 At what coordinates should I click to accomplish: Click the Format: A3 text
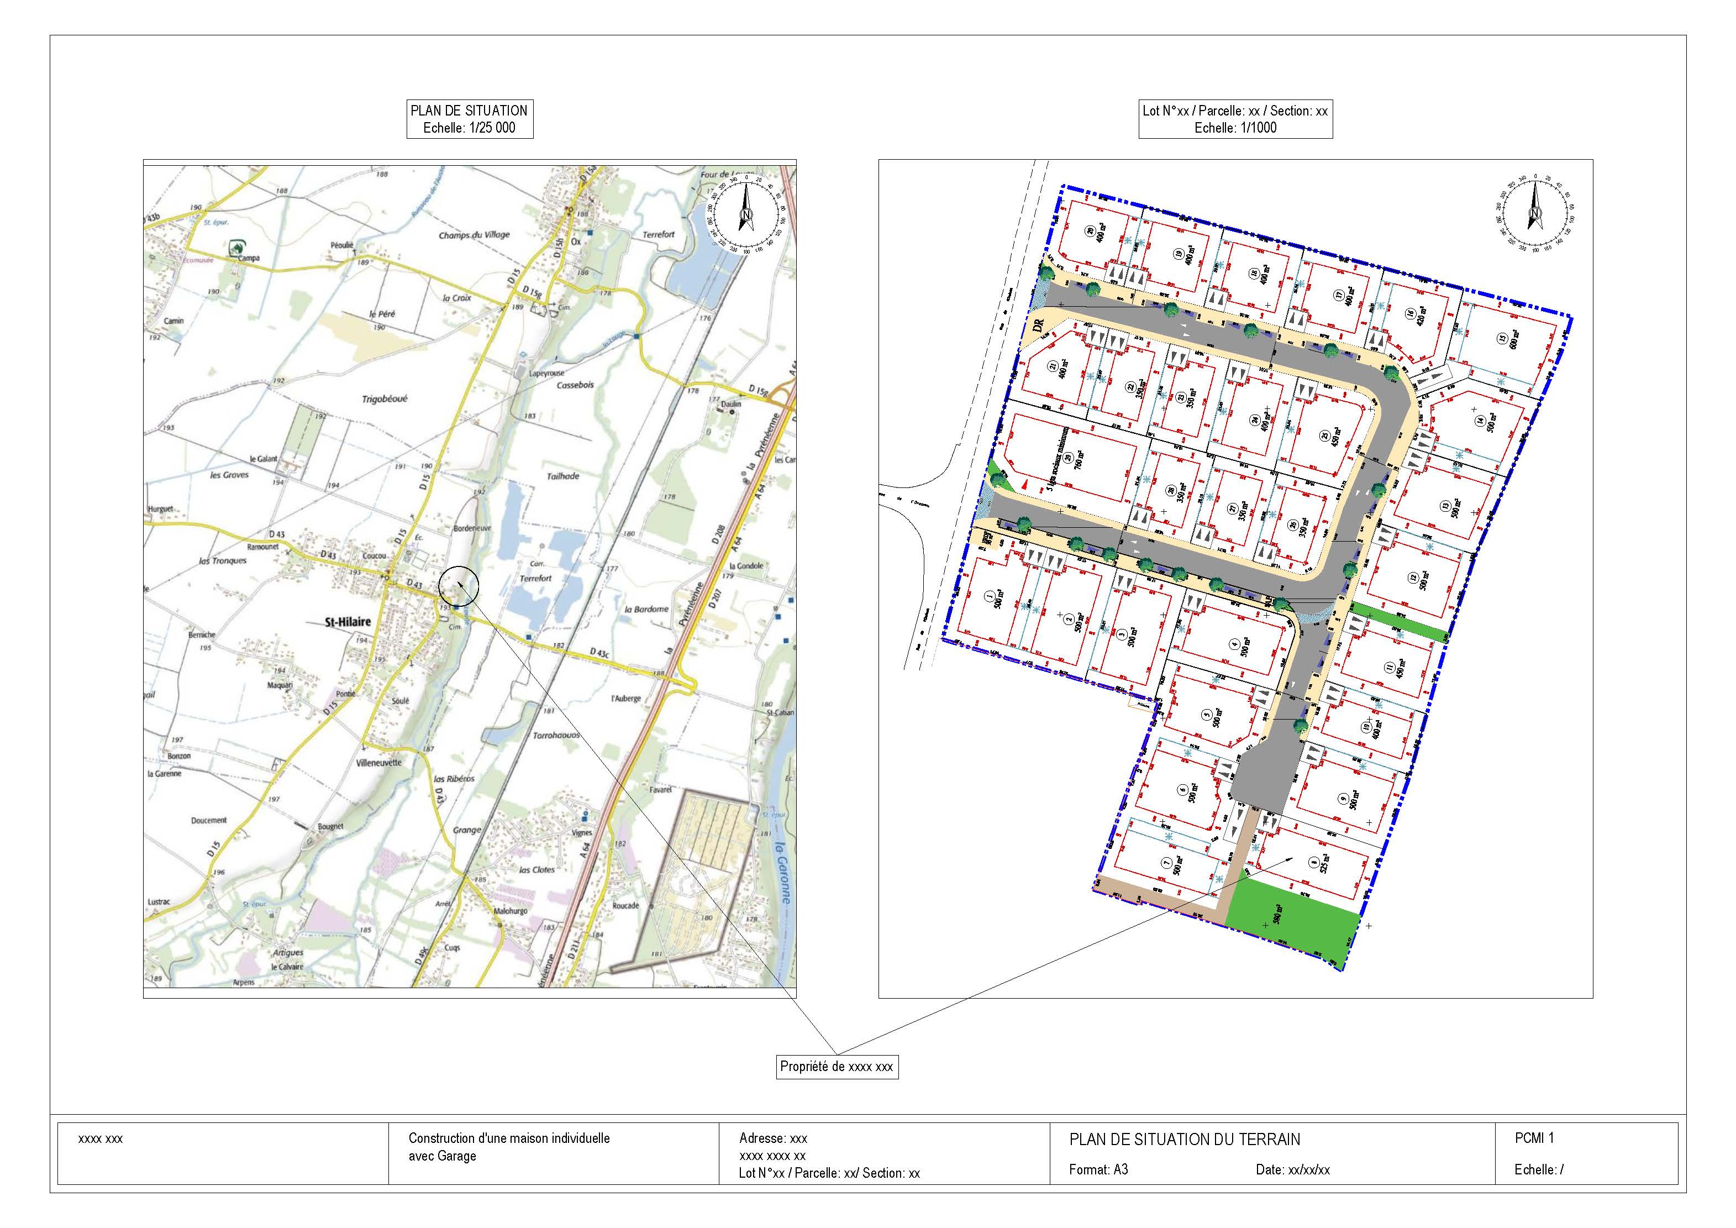pyautogui.click(x=1098, y=1169)
